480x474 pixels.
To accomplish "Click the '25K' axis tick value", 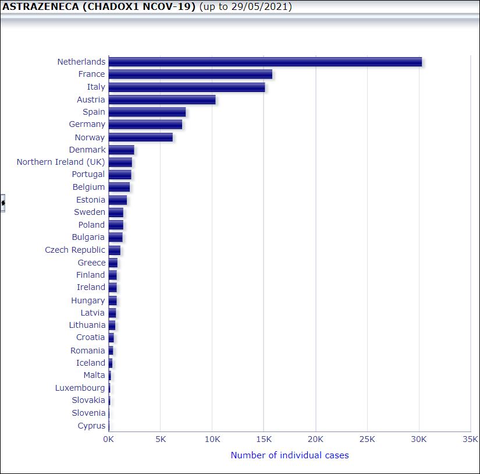I will [x=367, y=440].
